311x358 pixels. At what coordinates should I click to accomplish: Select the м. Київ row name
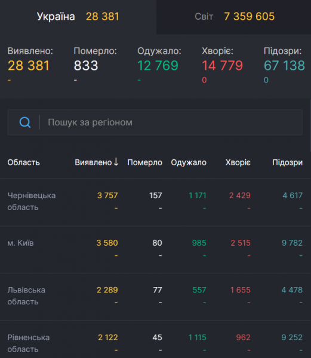pyautogui.click(x=20, y=243)
